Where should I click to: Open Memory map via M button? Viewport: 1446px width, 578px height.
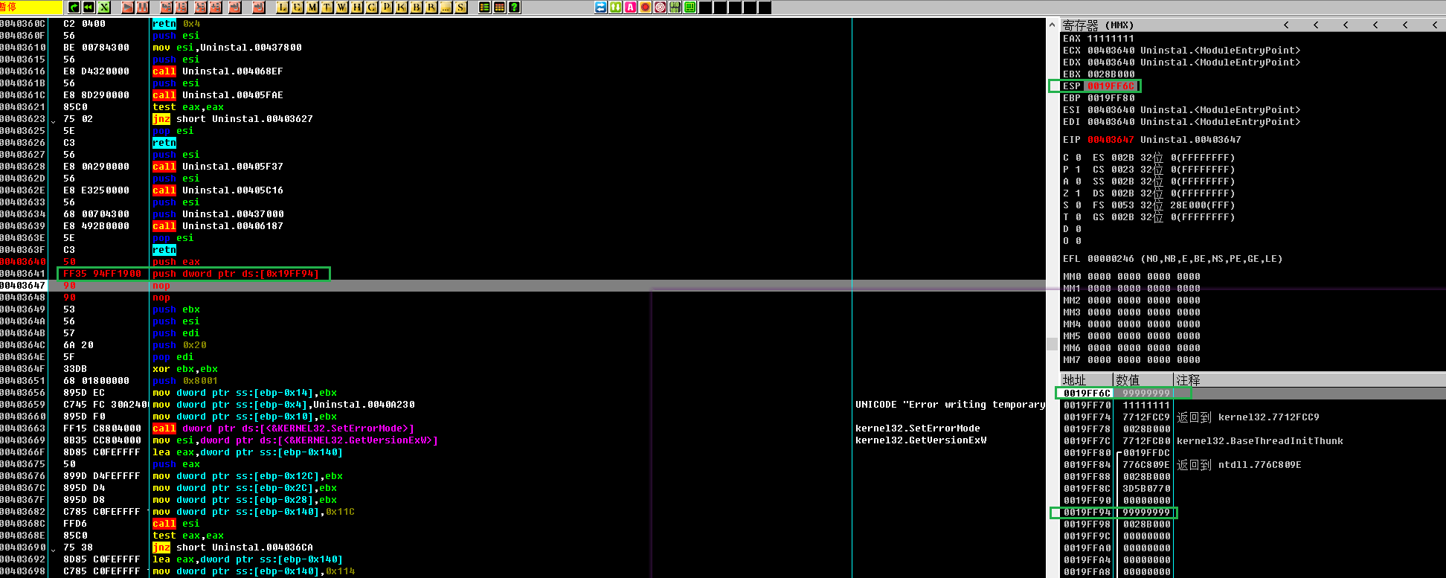point(312,7)
